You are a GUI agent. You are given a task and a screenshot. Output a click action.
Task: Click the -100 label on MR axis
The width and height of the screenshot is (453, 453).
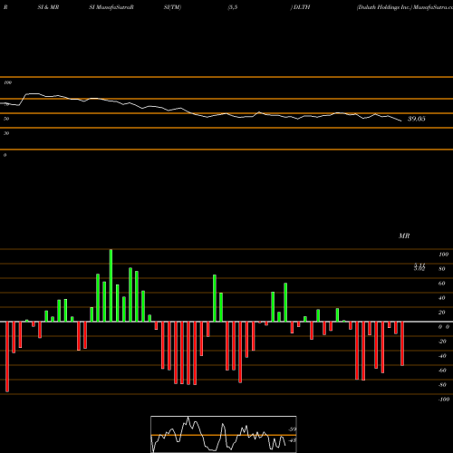point(444,400)
